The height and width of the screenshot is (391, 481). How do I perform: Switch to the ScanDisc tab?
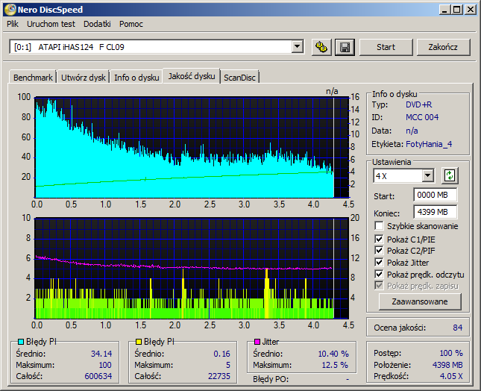coord(239,78)
